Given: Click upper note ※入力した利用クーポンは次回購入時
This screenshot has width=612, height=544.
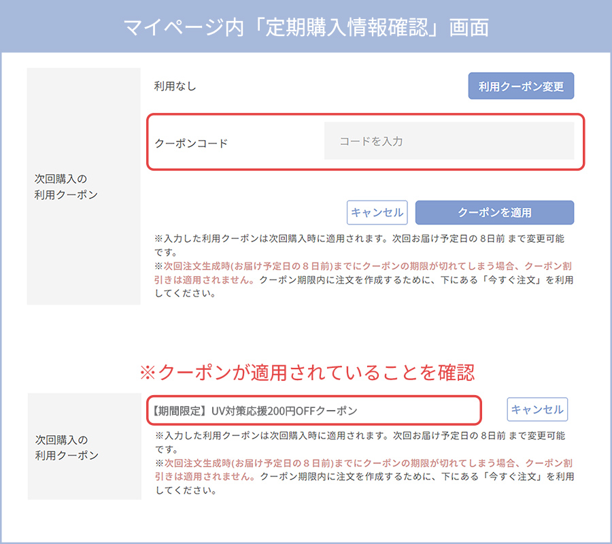Looking at the screenshot, I should (359, 245).
